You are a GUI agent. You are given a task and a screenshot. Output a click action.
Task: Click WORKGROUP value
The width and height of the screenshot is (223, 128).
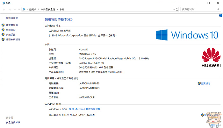click(87, 97)
